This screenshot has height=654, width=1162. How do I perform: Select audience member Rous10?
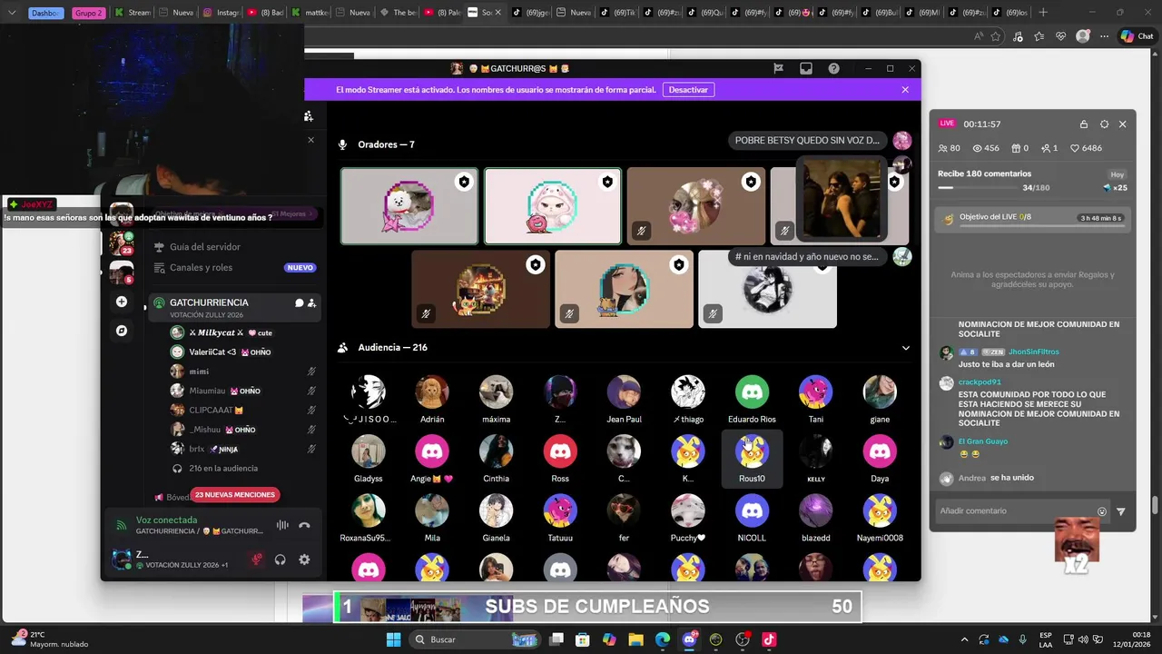[x=752, y=459]
